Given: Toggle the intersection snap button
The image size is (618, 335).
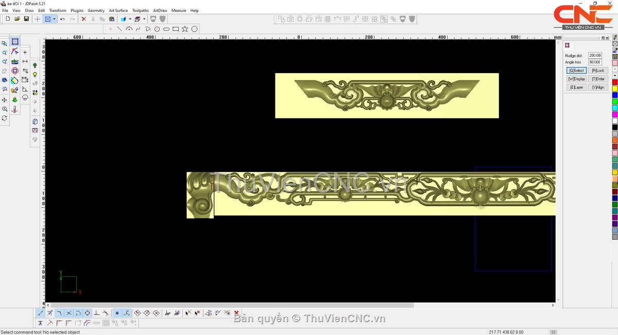Looking at the screenshot, I should tap(68, 313).
